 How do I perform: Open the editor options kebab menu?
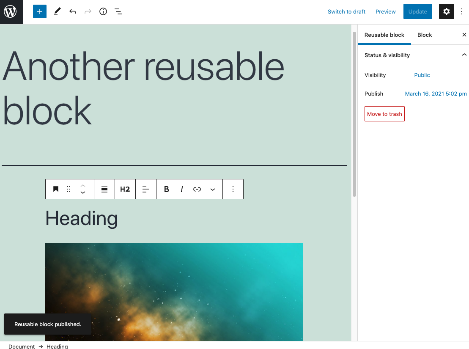coord(462,11)
